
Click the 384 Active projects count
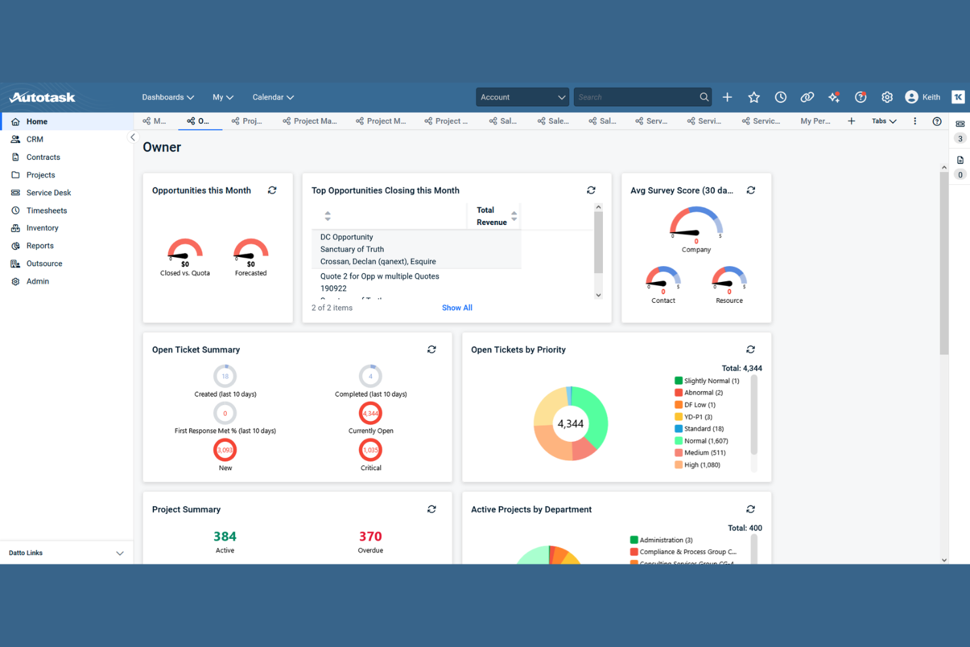coord(225,537)
